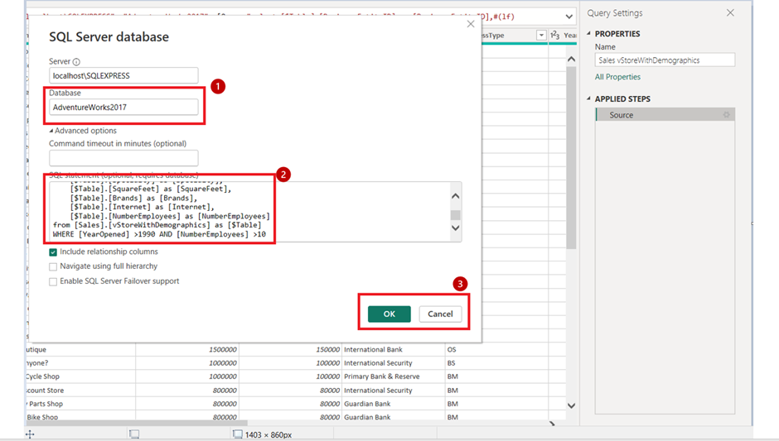This screenshot has height=441, width=779.
Task: Collapse the APPLIED STEPS section
Action: [x=589, y=99]
